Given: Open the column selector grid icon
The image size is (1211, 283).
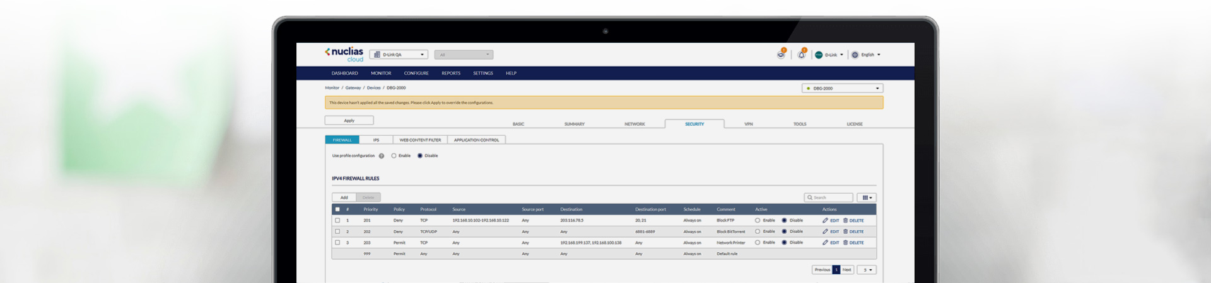Looking at the screenshot, I should click(x=866, y=197).
